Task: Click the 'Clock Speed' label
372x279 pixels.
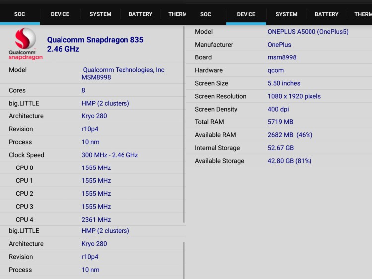Action: [x=26, y=155]
